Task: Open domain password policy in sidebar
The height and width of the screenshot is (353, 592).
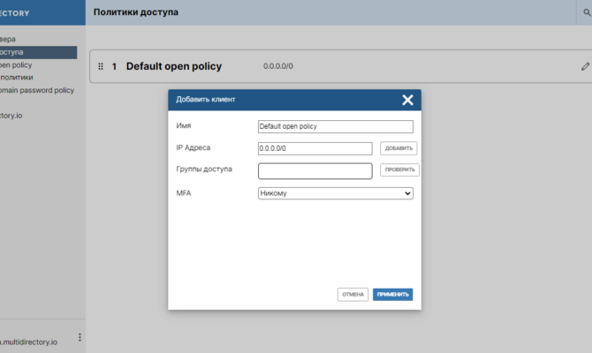Action: pos(37,90)
